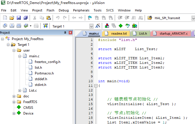This screenshot has height=124, width=195.
Task: Open the SVCS menu
Action: click(x=110, y=10)
